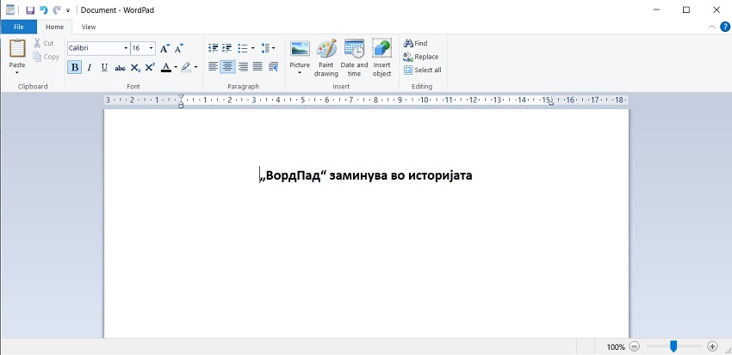Click the Decrease indent icon
Viewport: 732px width, 355px height.
click(x=214, y=48)
